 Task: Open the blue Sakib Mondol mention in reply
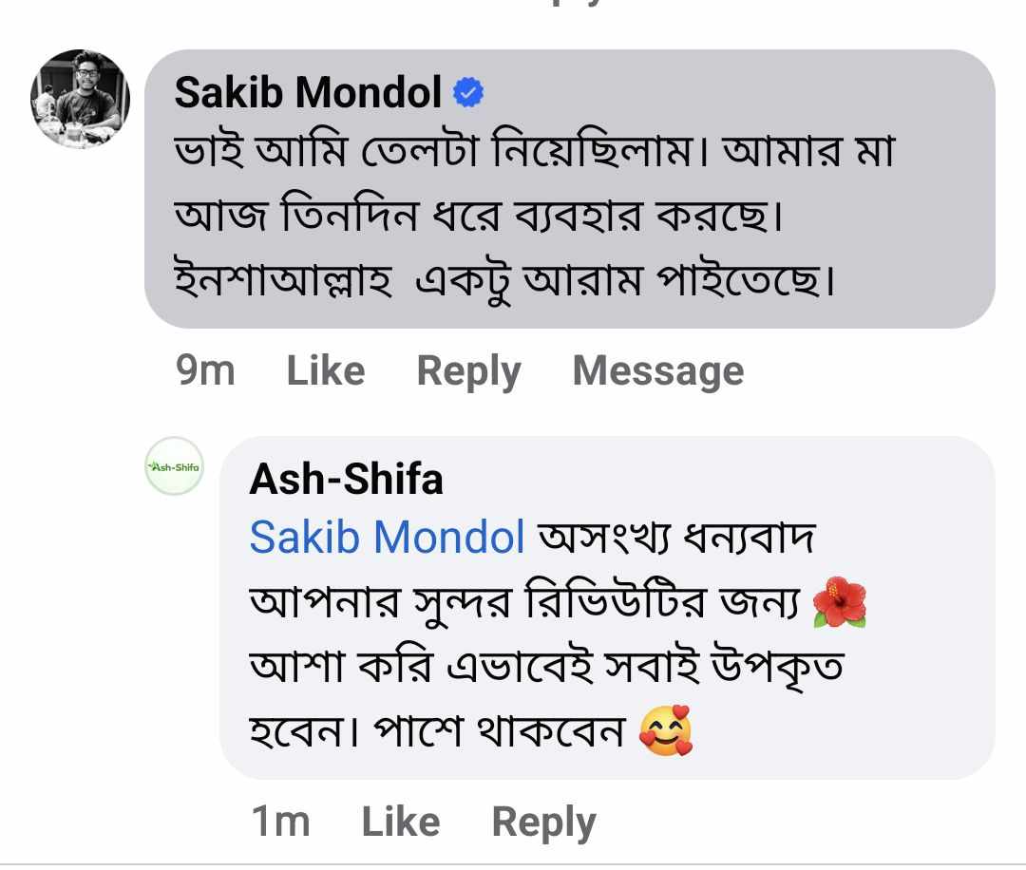pyautogui.click(x=387, y=539)
